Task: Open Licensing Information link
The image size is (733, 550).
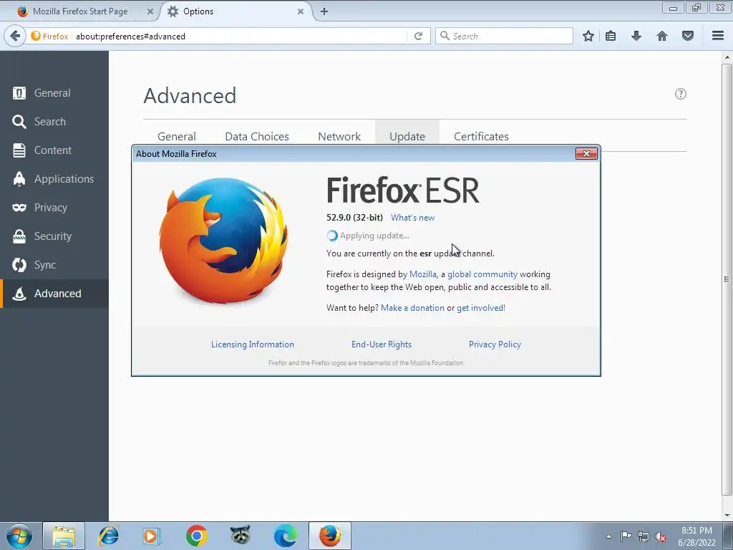Action: 253,344
